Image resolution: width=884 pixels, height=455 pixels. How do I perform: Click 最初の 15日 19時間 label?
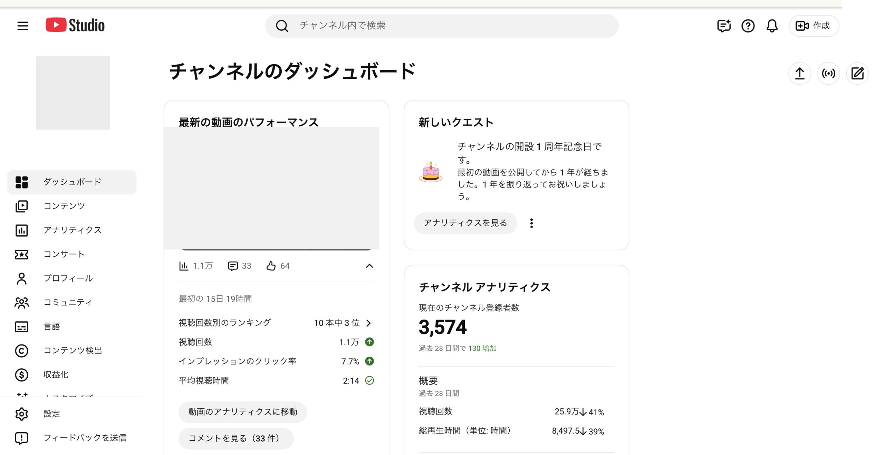[x=215, y=298]
